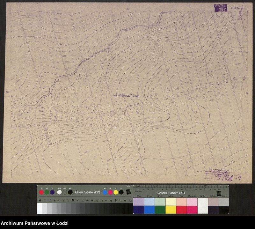Pick the dark red swatch in Colour Chart
This screenshot has height=229, width=255.
click(x=181, y=210)
